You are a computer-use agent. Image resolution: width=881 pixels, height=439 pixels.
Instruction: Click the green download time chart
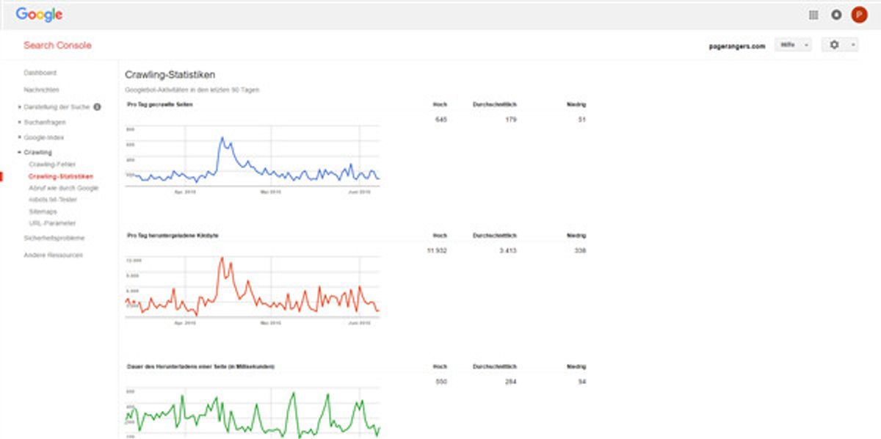point(252,413)
